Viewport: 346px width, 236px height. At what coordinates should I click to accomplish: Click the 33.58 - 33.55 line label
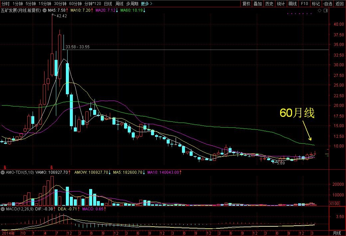[x=78, y=47]
